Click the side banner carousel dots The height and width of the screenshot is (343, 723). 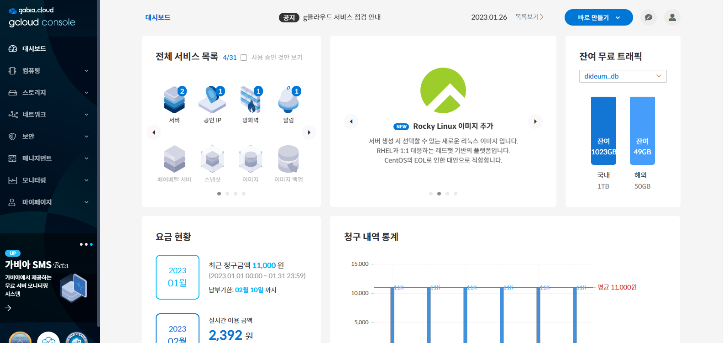coord(86,244)
